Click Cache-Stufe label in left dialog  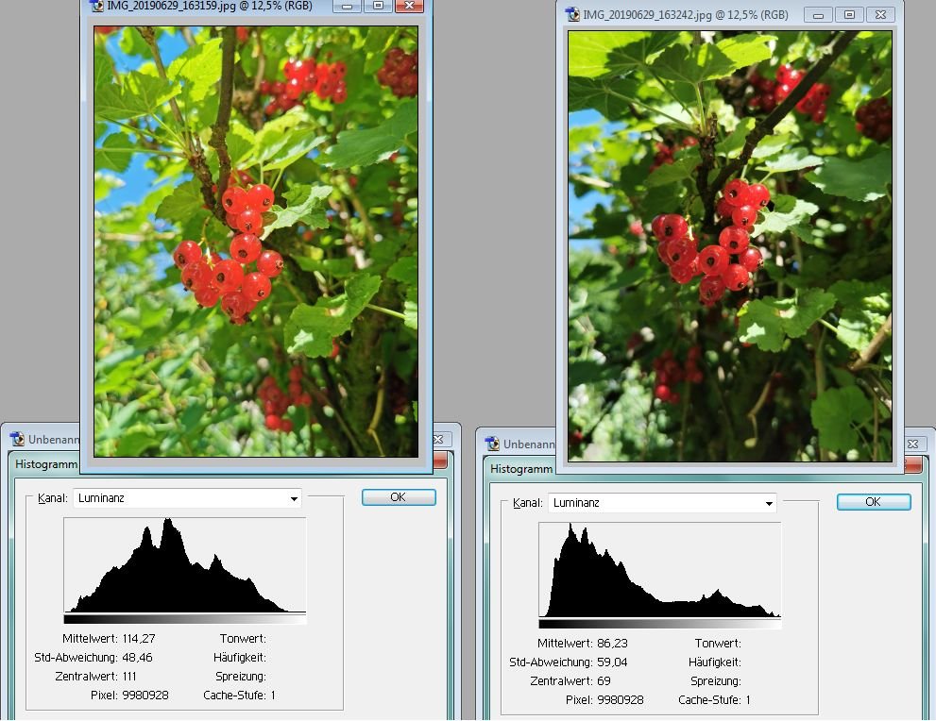[234, 696]
